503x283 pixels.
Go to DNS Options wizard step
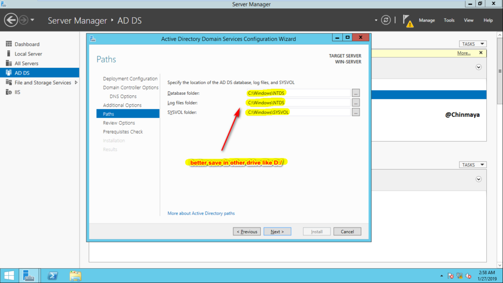click(123, 96)
